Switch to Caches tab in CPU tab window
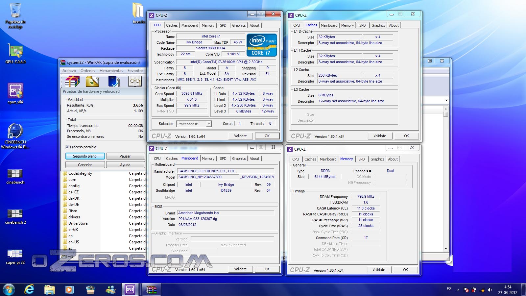This screenshot has height=296, width=526. click(172, 25)
